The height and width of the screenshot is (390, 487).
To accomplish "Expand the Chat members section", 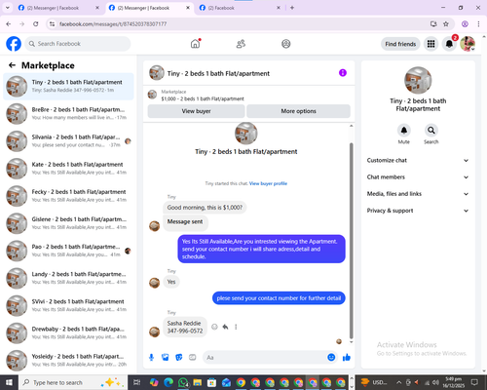I will pos(418,177).
